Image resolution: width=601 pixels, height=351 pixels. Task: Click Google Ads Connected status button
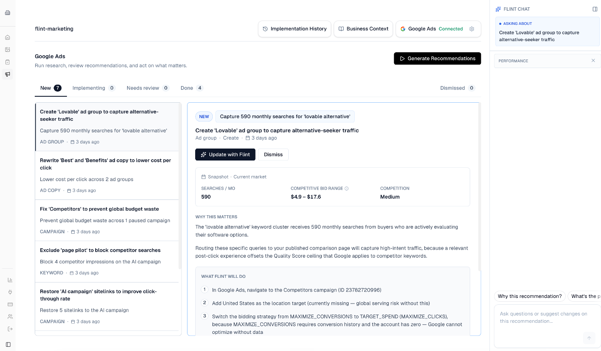click(438, 29)
